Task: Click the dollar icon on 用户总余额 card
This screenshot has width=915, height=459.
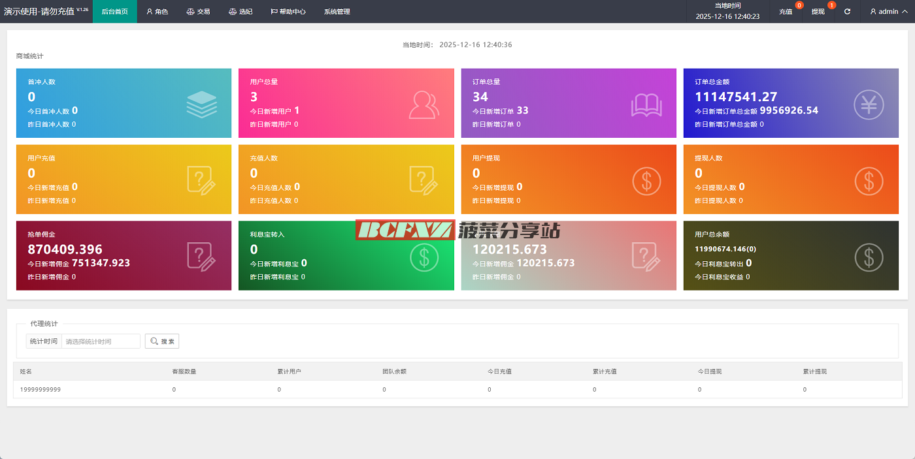Action: [x=869, y=257]
